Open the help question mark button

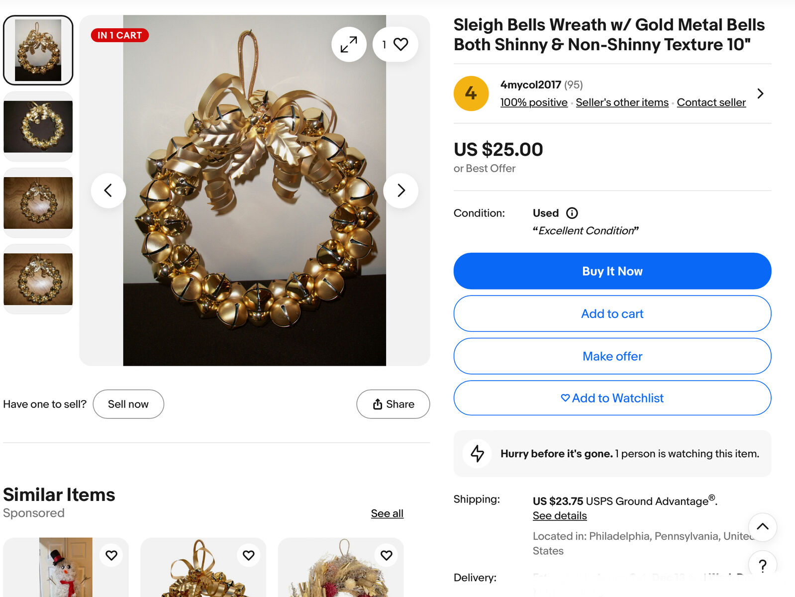tap(762, 565)
